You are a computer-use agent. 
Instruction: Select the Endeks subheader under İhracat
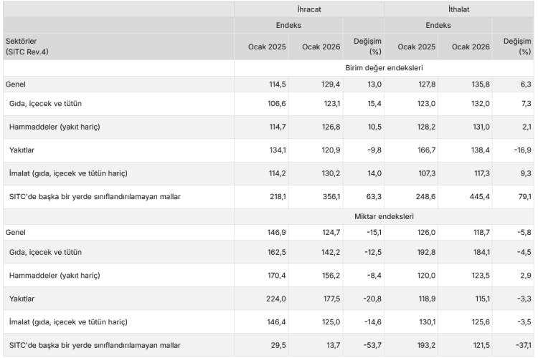coord(288,26)
